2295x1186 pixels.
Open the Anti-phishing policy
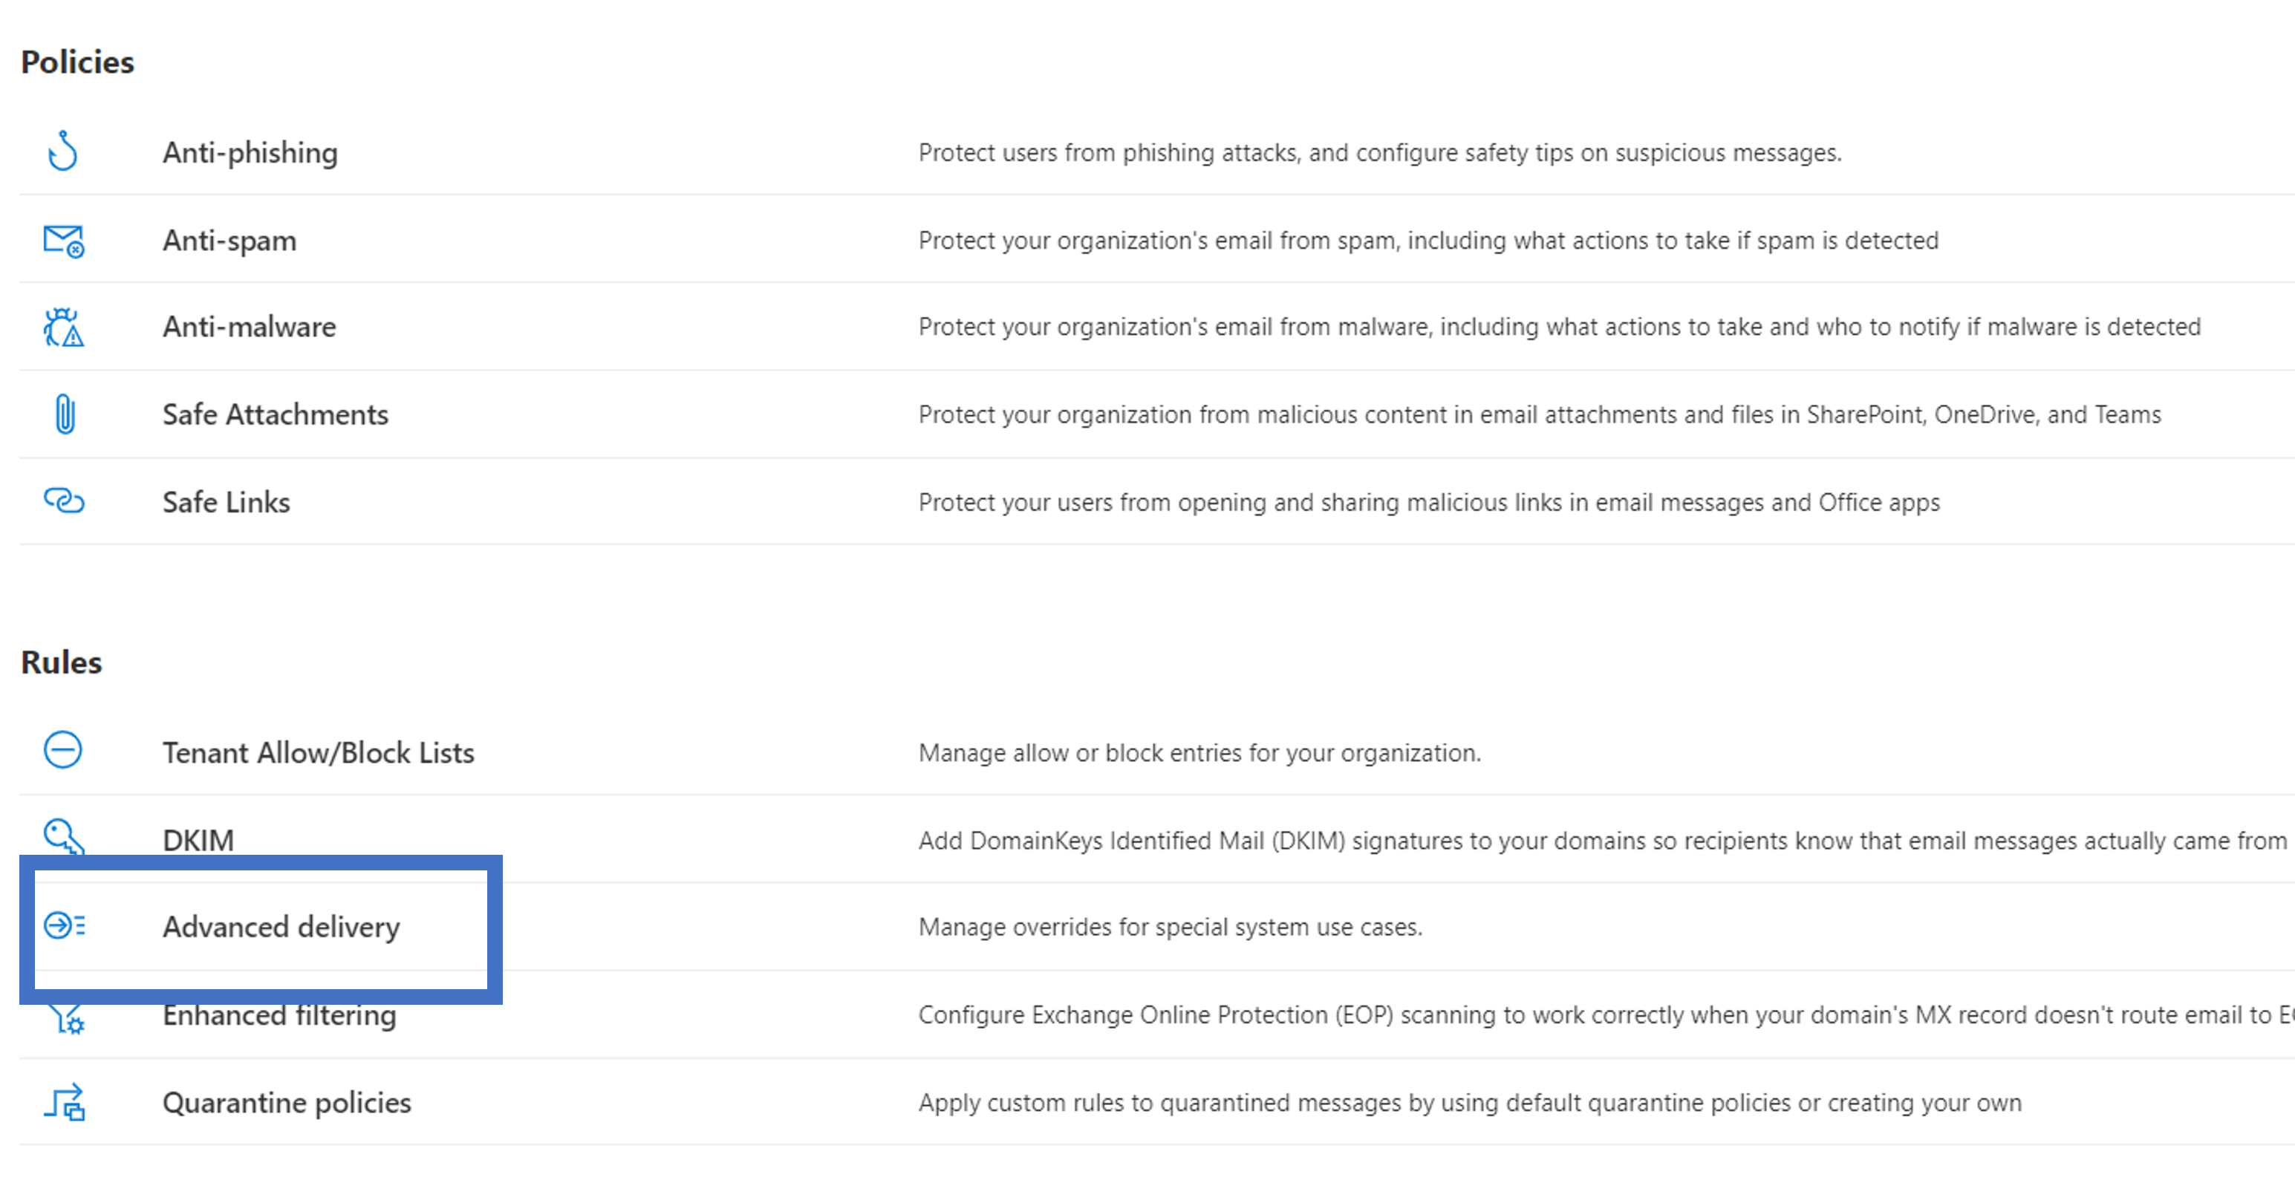tap(250, 152)
